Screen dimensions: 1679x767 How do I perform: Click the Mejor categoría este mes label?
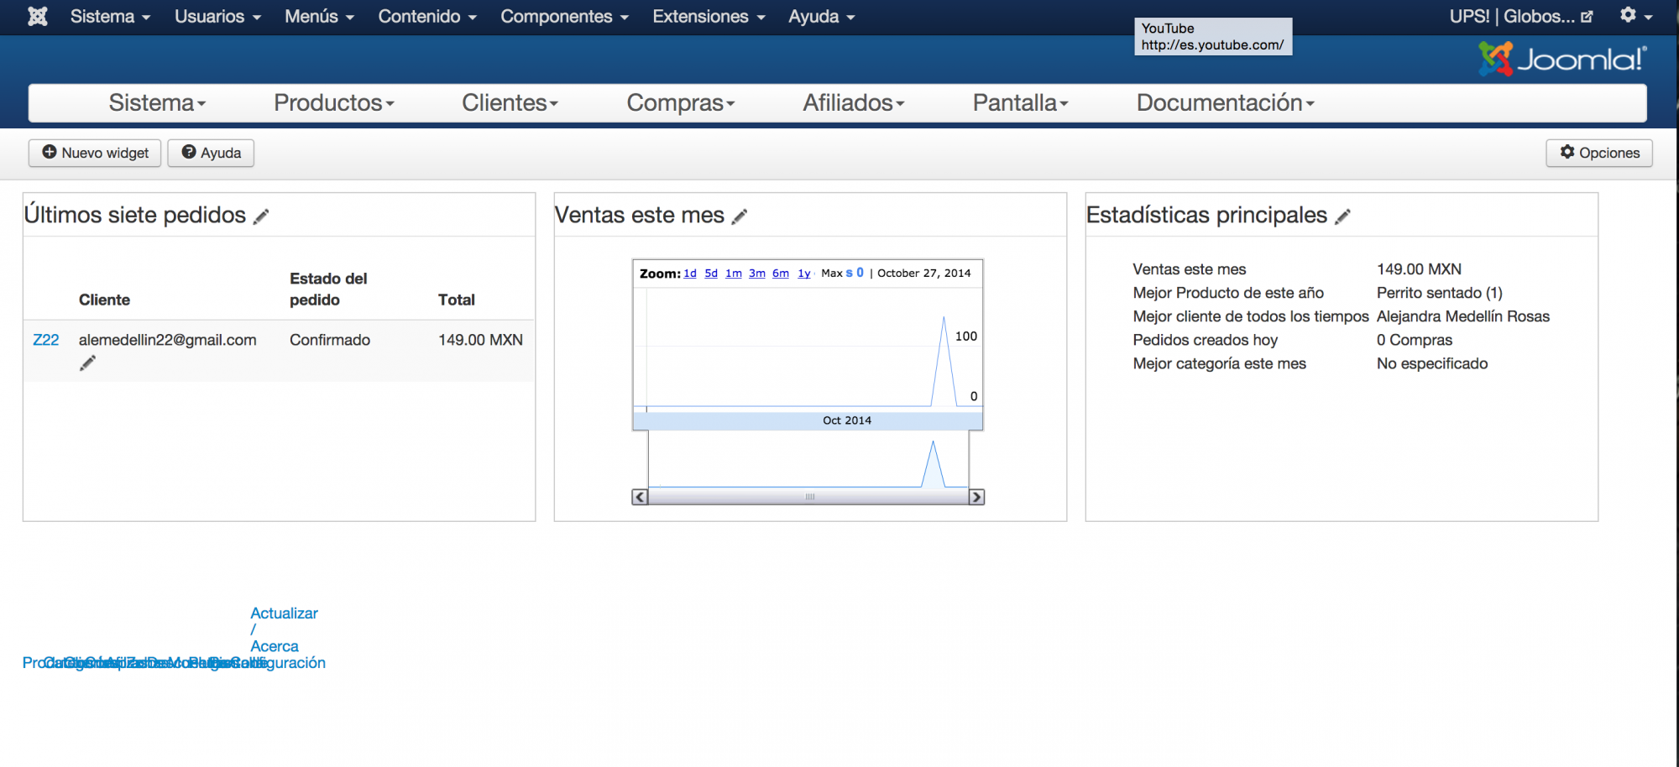coord(1220,363)
